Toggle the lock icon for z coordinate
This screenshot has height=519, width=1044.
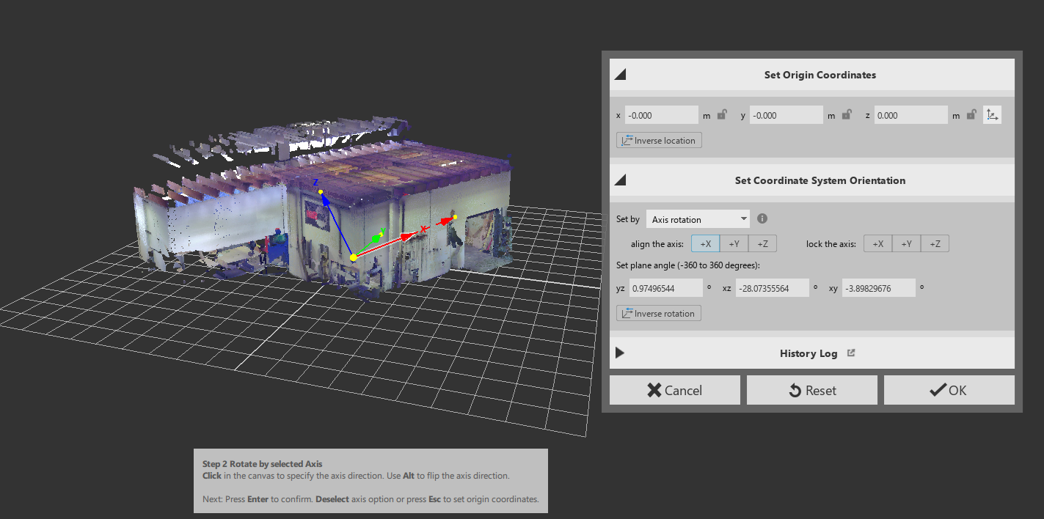pyautogui.click(x=971, y=114)
